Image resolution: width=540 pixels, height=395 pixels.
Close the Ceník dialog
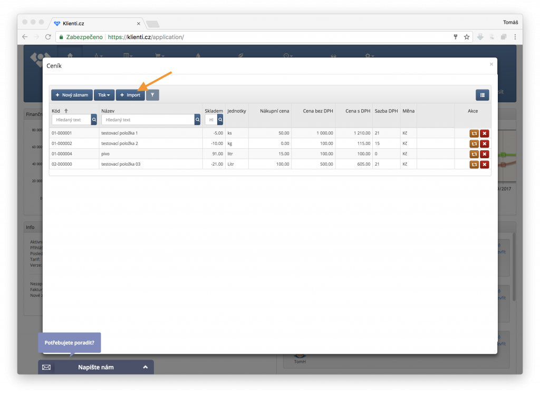point(491,64)
